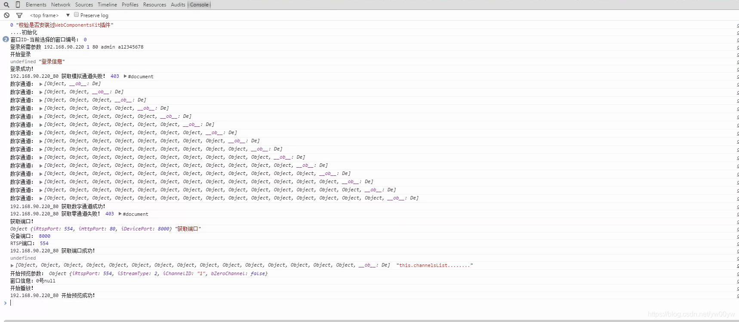Image resolution: width=739 pixels, height=322 pixels.
Task: Open the <top frame> context dropdown
Action: (x=49, y=15)
